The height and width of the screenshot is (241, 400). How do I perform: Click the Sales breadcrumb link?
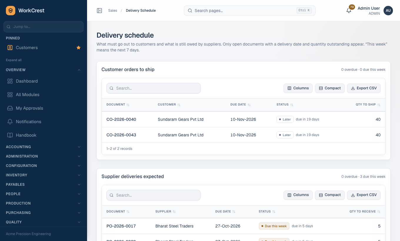pyautogui.click(x=113, y=11)
